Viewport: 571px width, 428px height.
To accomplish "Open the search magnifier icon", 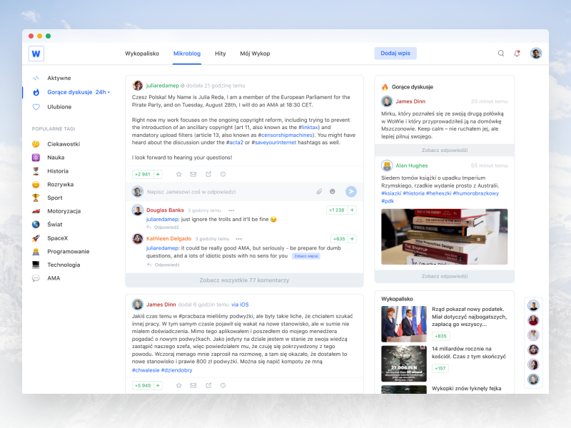I will 501,53.
